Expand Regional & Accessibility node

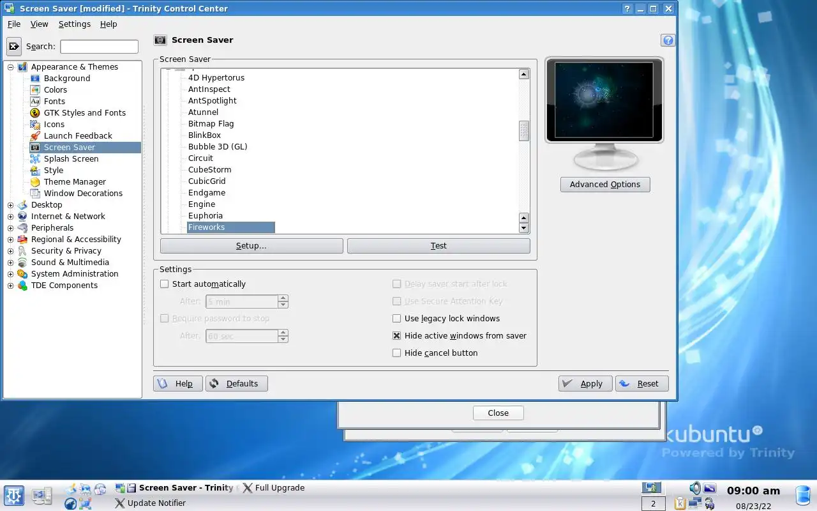(10, 240)
